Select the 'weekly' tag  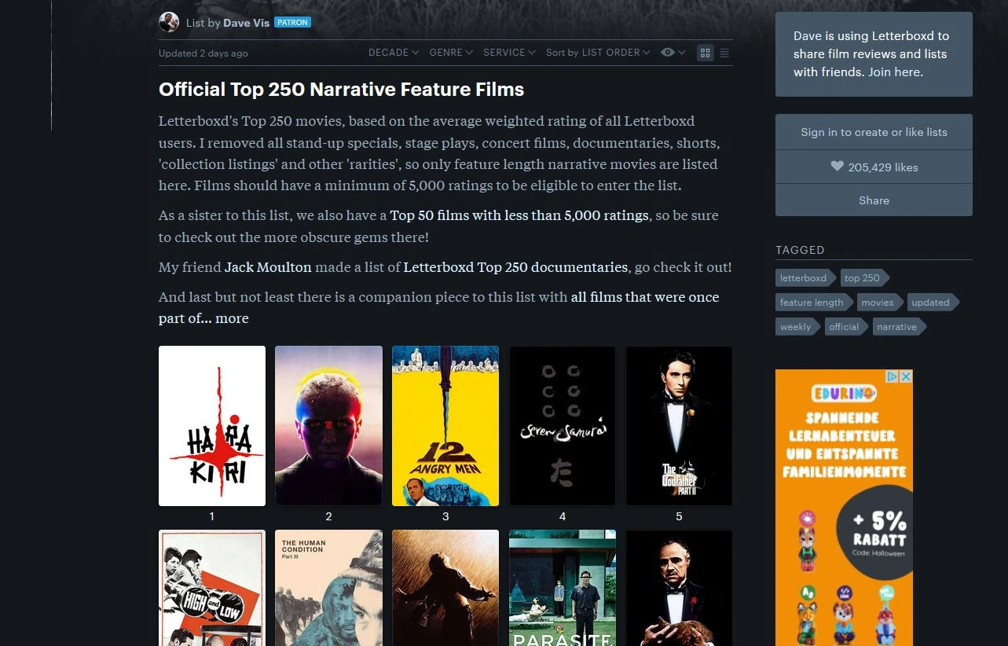click(797, 326)
